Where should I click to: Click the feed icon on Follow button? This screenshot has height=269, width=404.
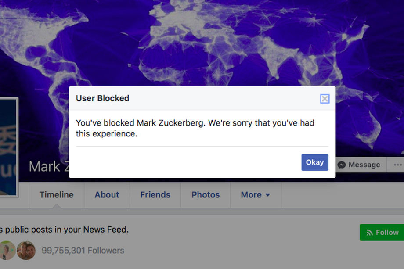point(369,233)
